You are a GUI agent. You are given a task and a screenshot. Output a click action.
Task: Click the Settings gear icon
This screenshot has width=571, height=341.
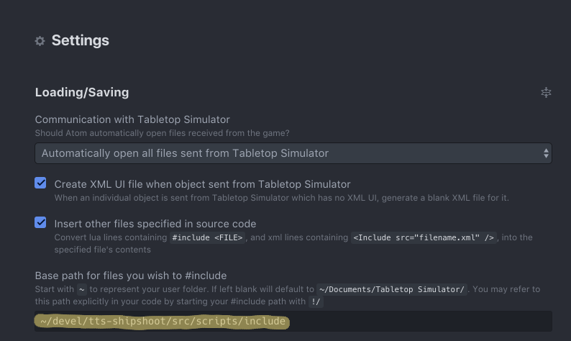click(x=40, y=41)
